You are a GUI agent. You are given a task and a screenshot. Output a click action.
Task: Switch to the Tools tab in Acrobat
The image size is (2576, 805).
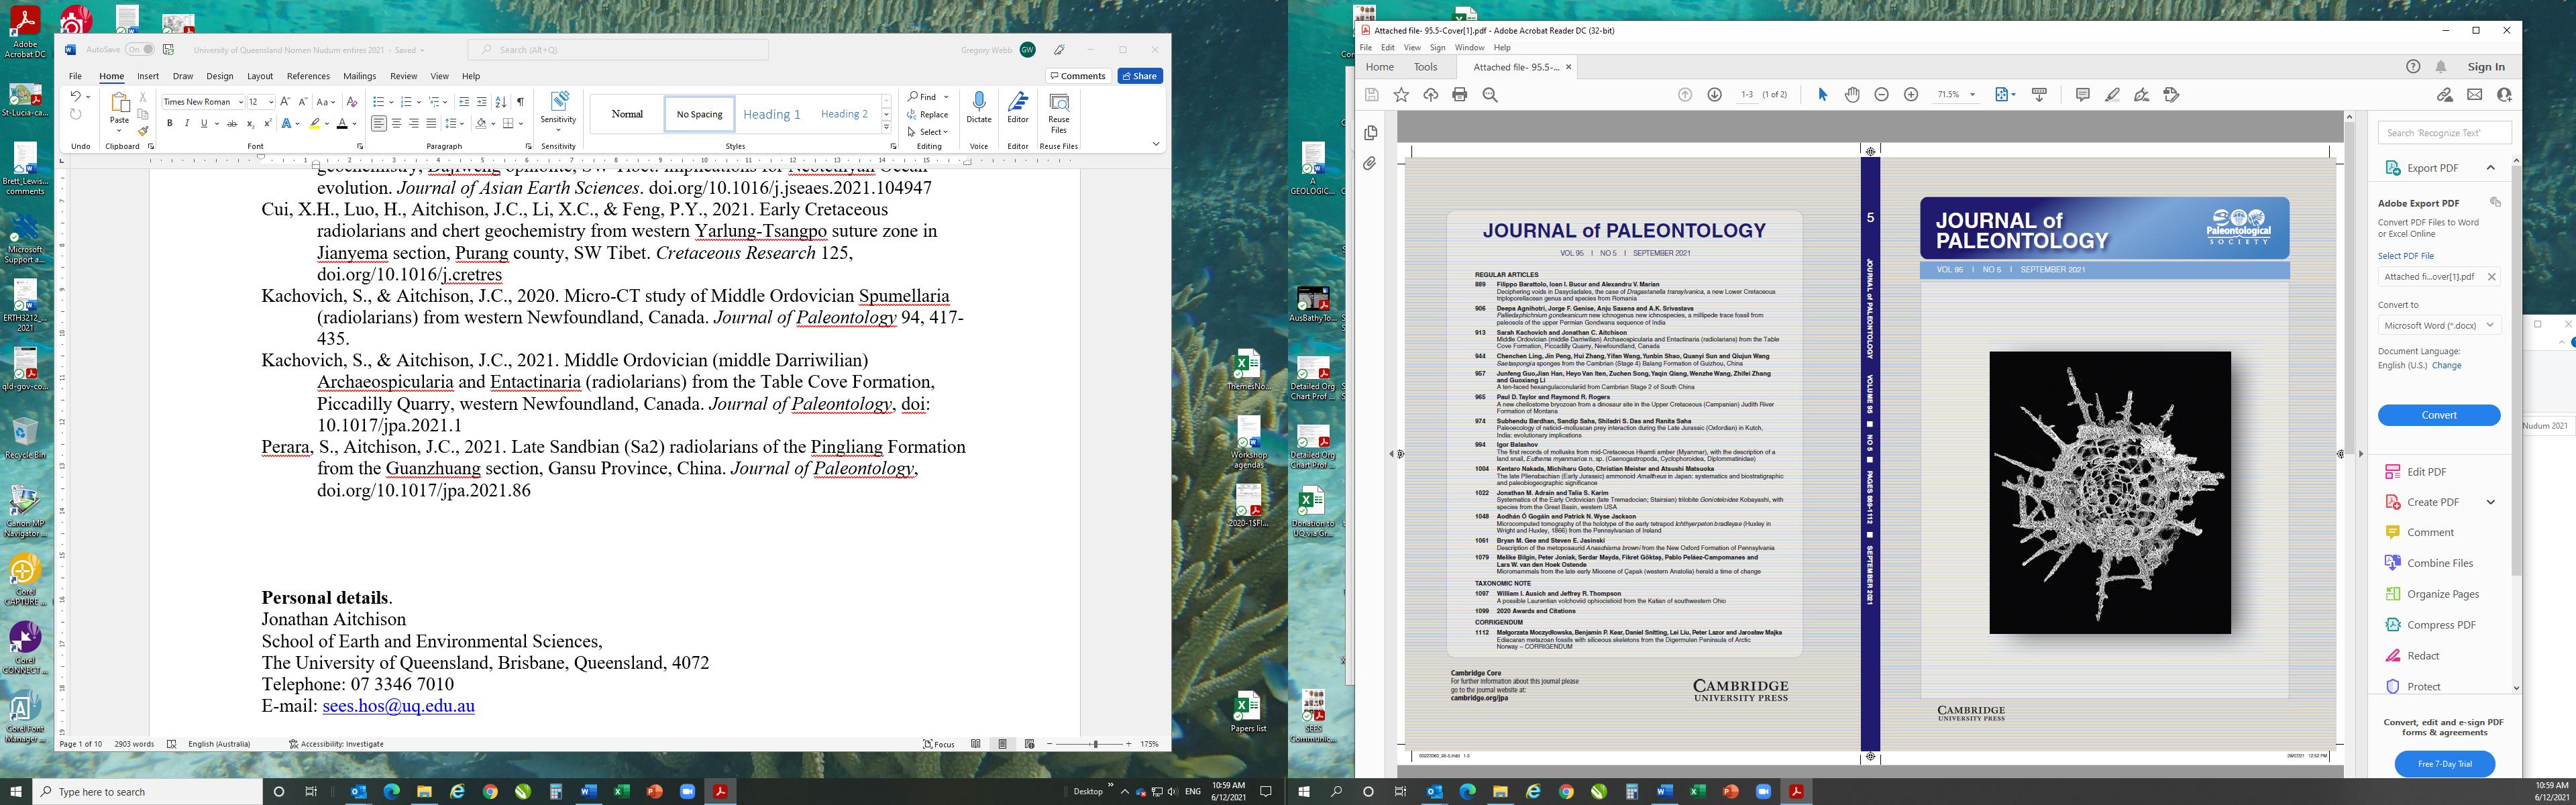tap(1425, 67)
